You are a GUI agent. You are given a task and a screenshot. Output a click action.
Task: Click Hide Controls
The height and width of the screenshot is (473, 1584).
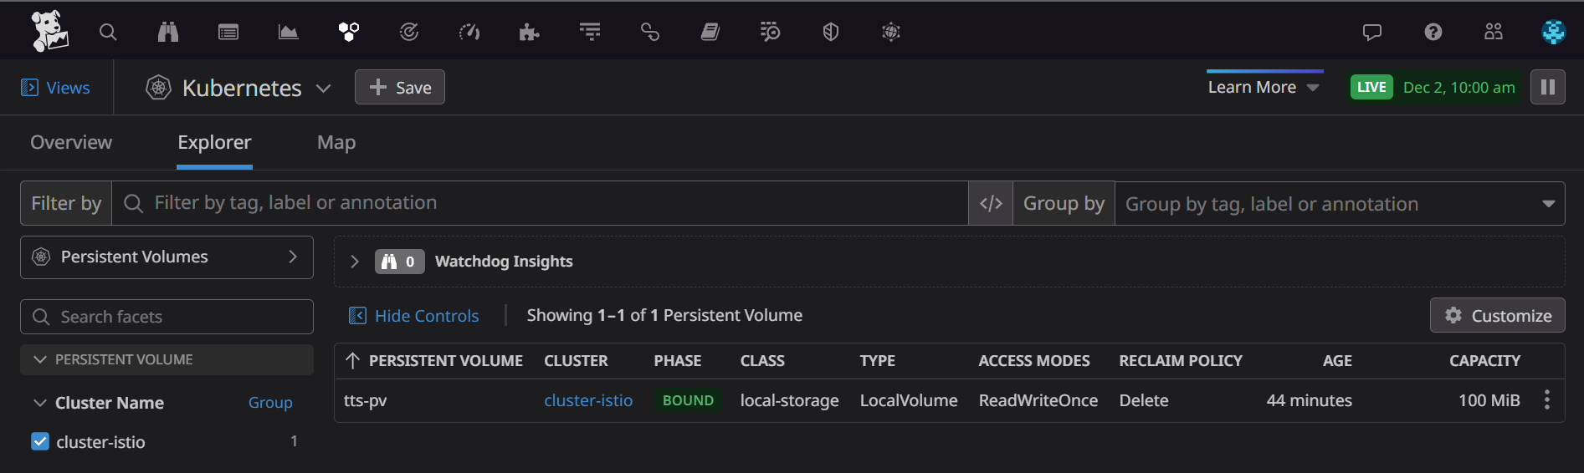pos(413,316)
